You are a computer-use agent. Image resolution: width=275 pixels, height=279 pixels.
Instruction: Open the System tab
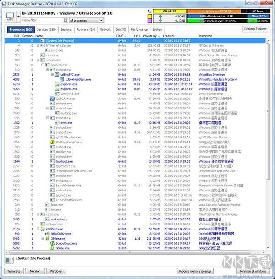pyautogui.click(x=157, y=29)
